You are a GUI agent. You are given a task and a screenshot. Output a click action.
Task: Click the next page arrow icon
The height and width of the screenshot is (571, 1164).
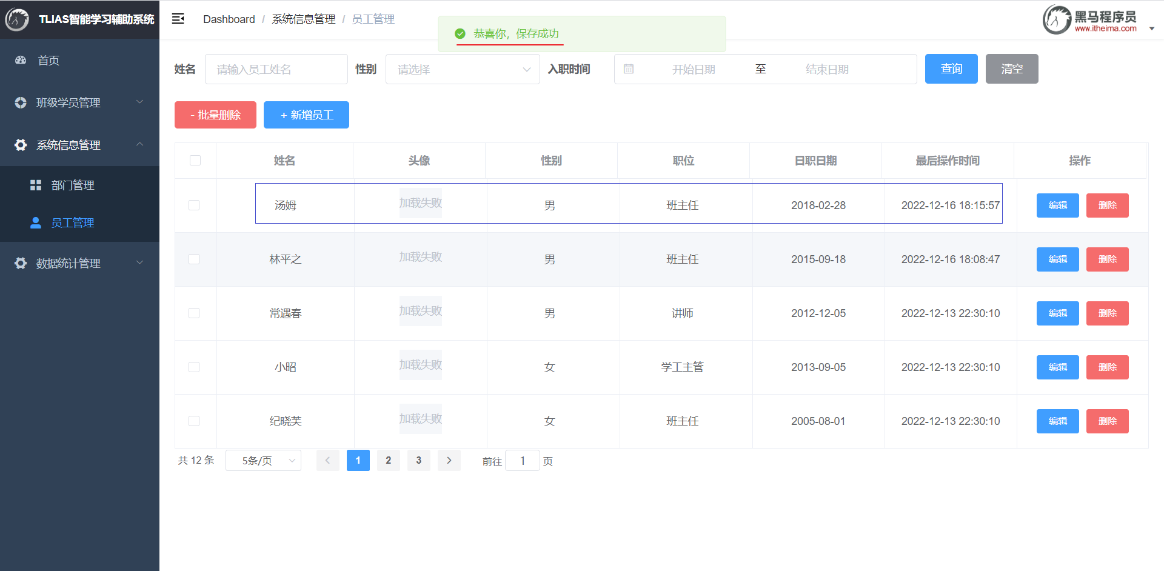(449, 461)
